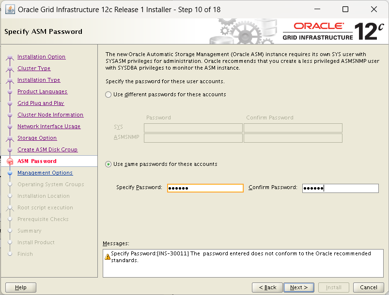Click the SYS Password field
This screenshot has height=295, width=389.
(193, 128)
